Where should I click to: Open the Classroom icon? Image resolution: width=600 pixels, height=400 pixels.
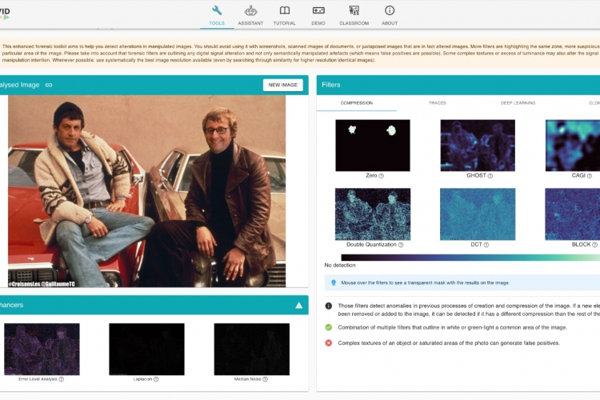[x=354, y=11]
